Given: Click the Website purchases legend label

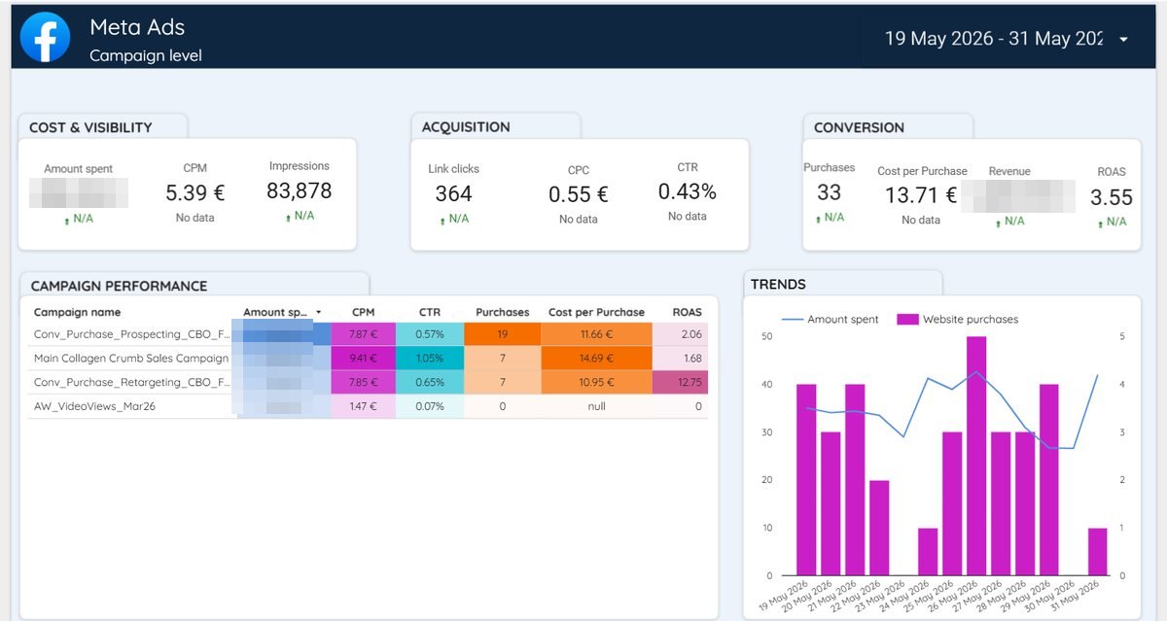Looking at the screenshot, I should click(971, 319).
